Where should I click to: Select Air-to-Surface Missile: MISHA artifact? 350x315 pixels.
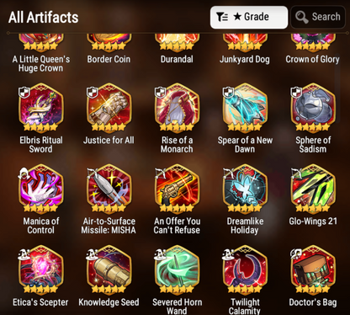109,190
